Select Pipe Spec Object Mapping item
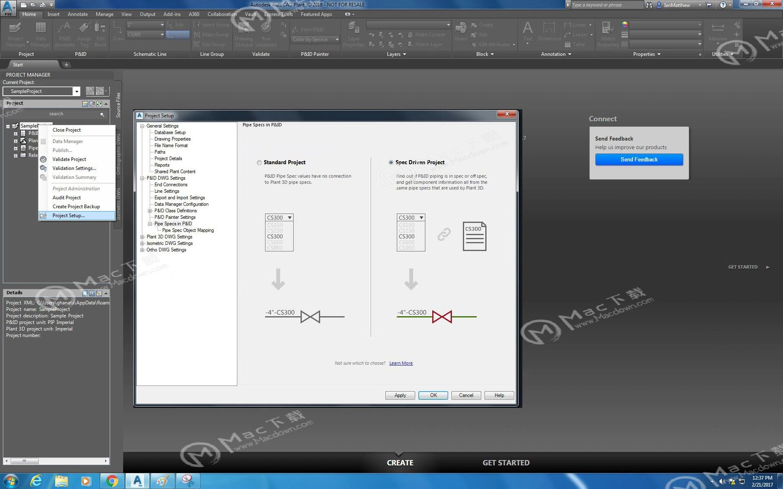Image resolution: width=783 pixels, height=489 pixels. (188, 231)
